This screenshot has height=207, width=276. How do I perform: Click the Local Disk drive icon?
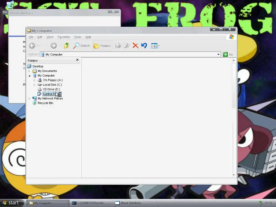[40, 85]
